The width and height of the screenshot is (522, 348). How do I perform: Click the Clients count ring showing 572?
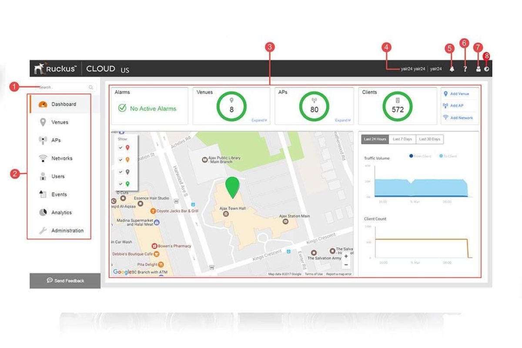click(x=398, y=107)
